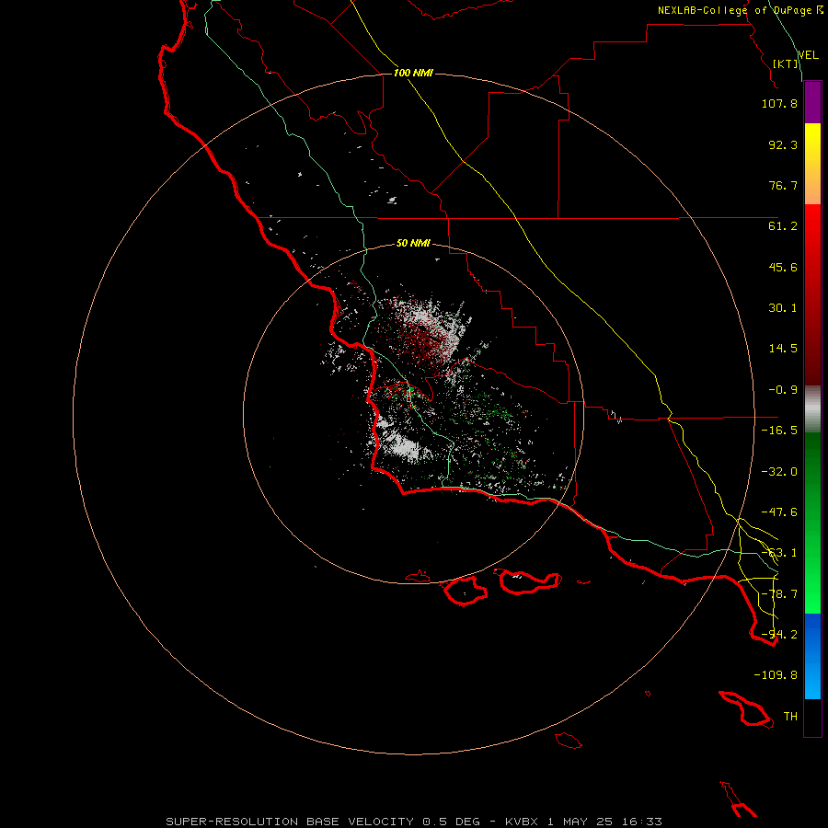The image size is (828, 828).
Task: Click the large white echo patch near the coast
Action: click(400, 443)
